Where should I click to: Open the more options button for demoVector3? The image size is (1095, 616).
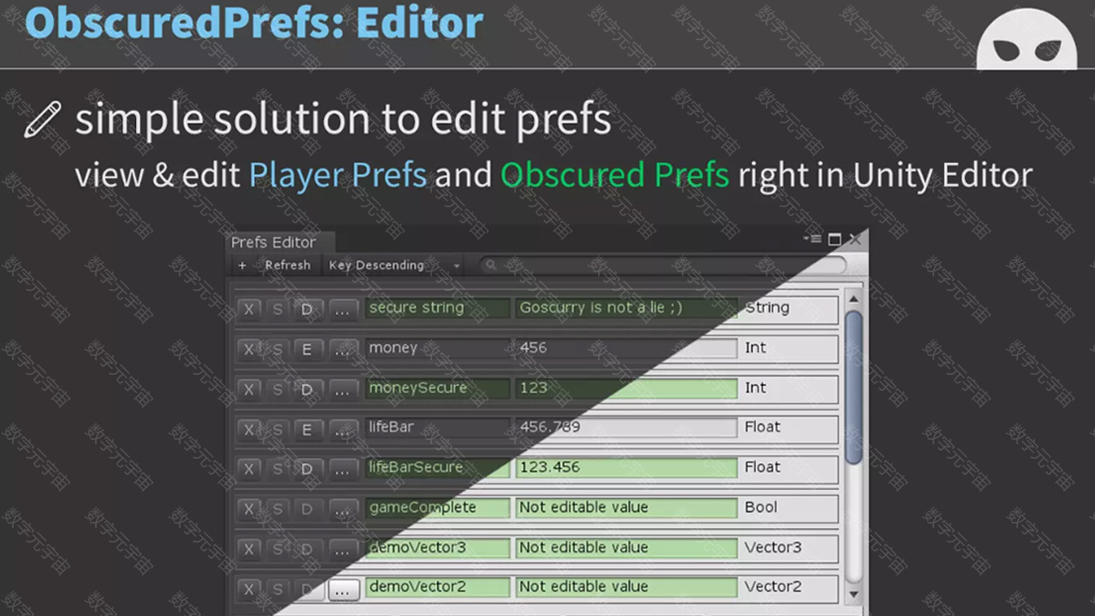[x=342, y=549]
